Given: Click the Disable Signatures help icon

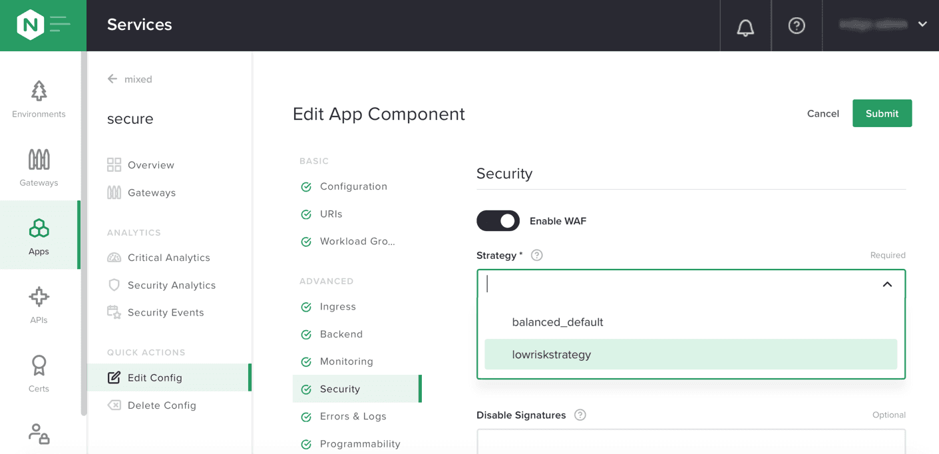Looking at the screenshot, I should (x=580, y=415).
